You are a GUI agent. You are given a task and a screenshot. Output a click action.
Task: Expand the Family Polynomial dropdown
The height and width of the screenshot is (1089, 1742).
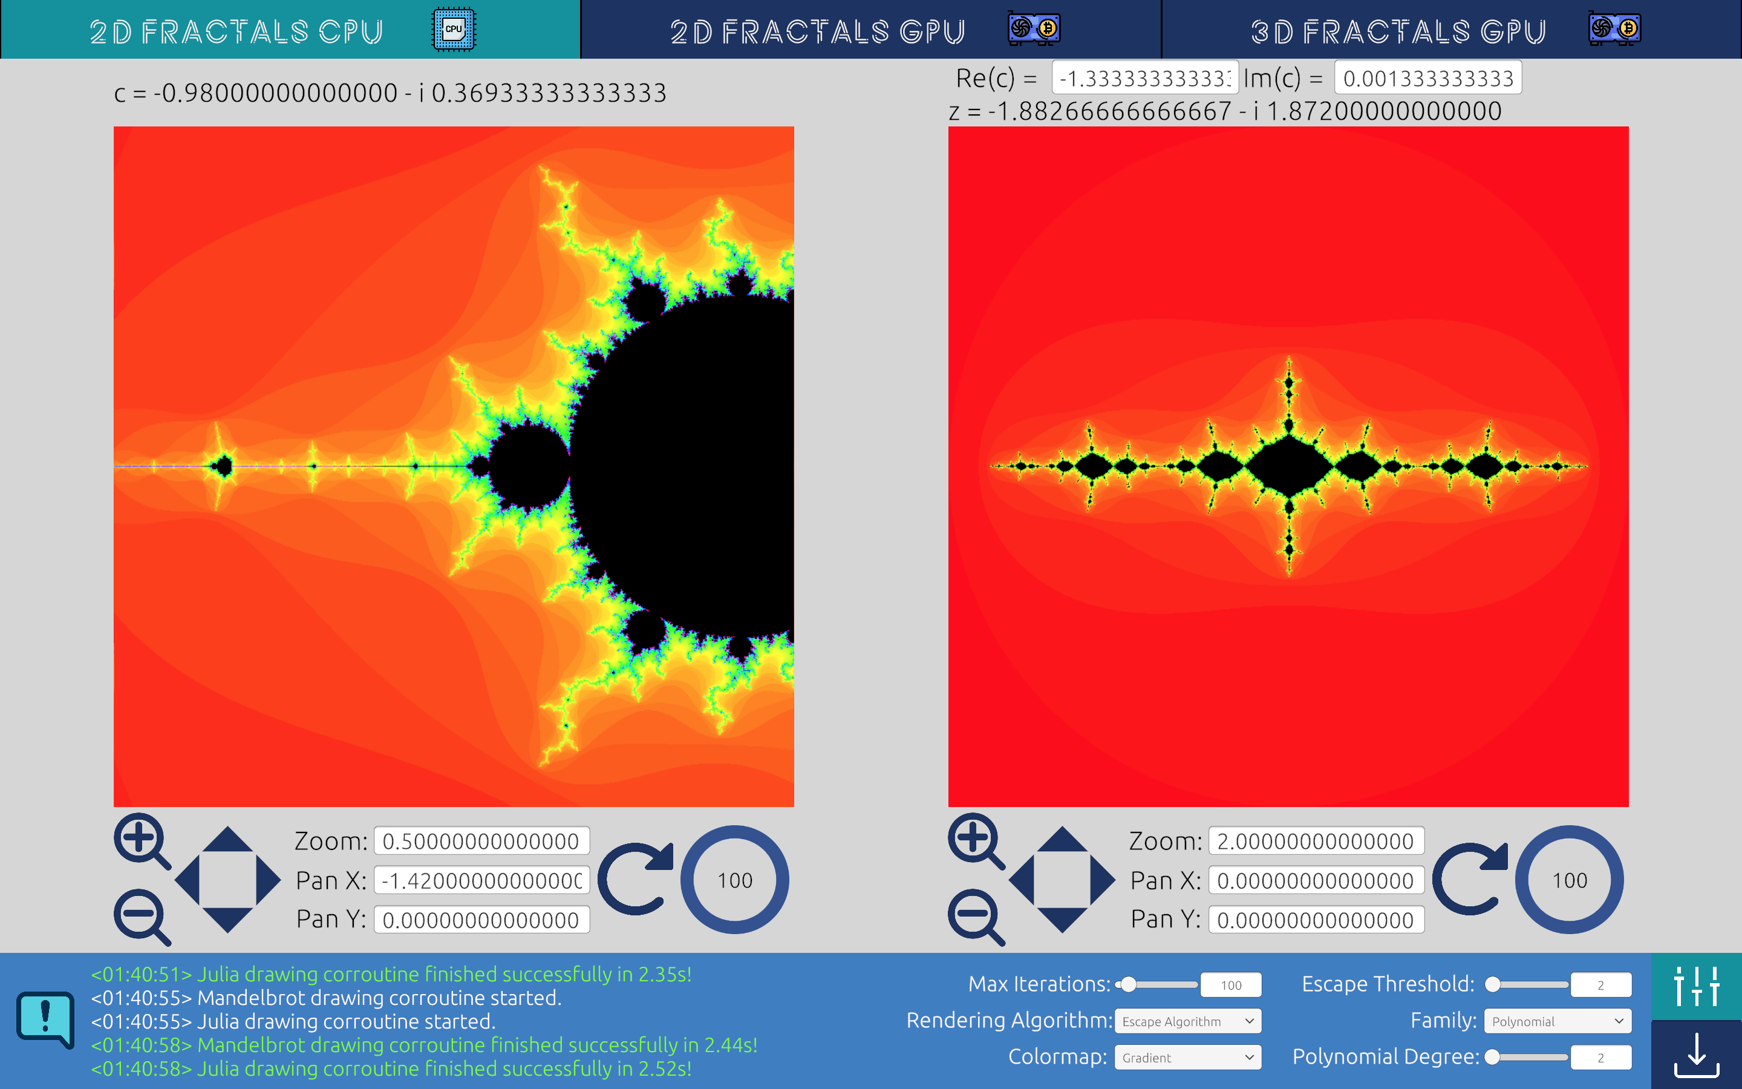pos(1557,1021)
